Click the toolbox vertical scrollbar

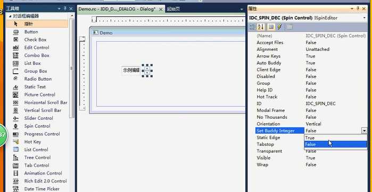(x=72, y=68)
